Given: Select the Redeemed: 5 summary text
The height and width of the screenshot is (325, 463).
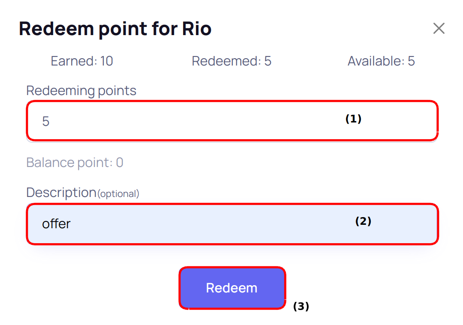Looking at the screenshot, I should [231, 61].
